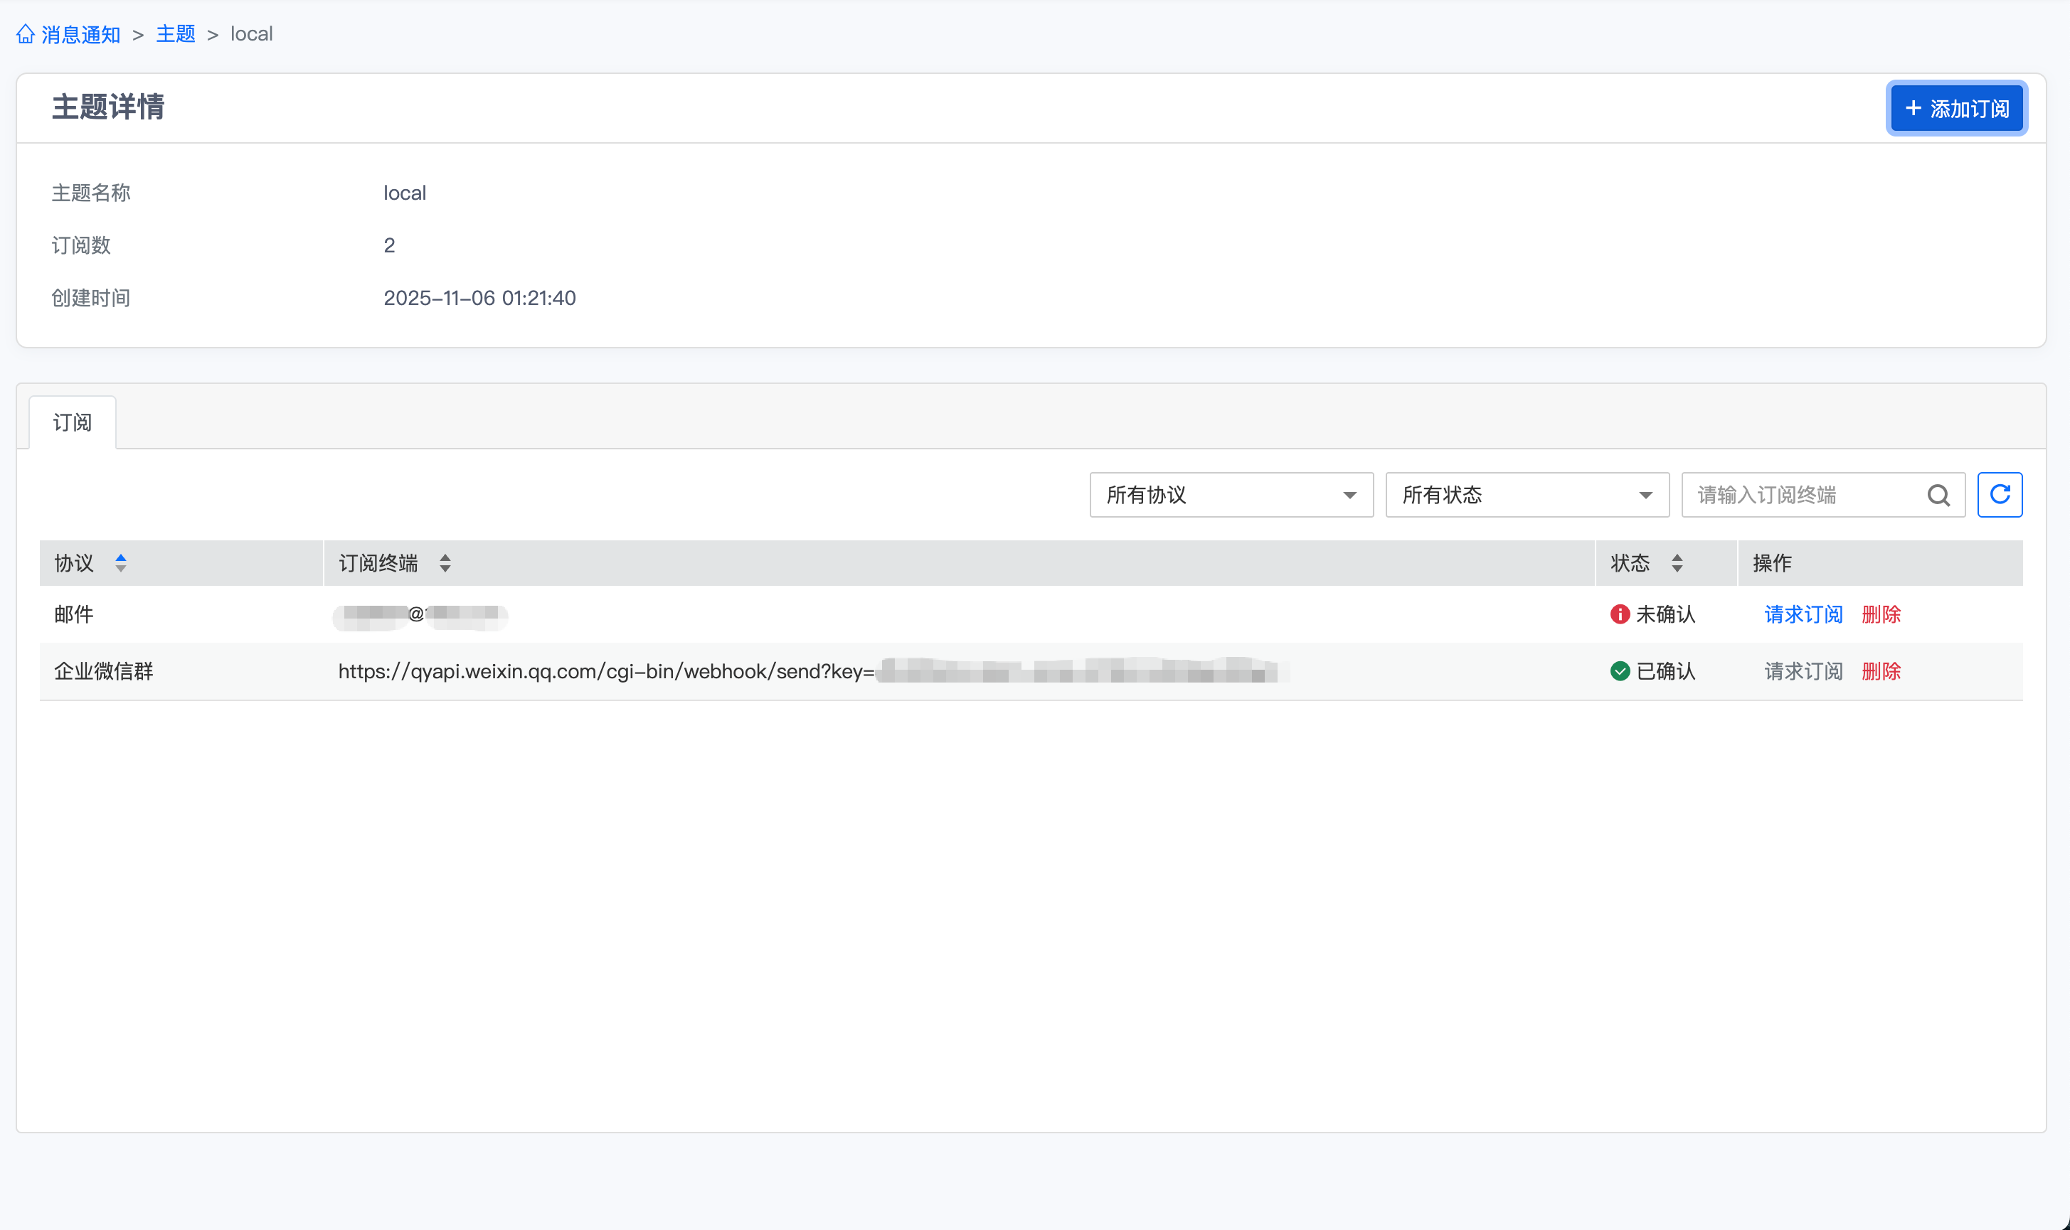Viewport: 2070px width, 1230px height.
Task: Click red 未确认 status icon
Action: [1619, 614]
